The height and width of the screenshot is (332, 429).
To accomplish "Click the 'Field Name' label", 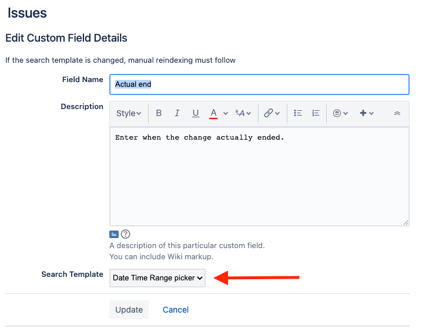I will coord(83,79).
